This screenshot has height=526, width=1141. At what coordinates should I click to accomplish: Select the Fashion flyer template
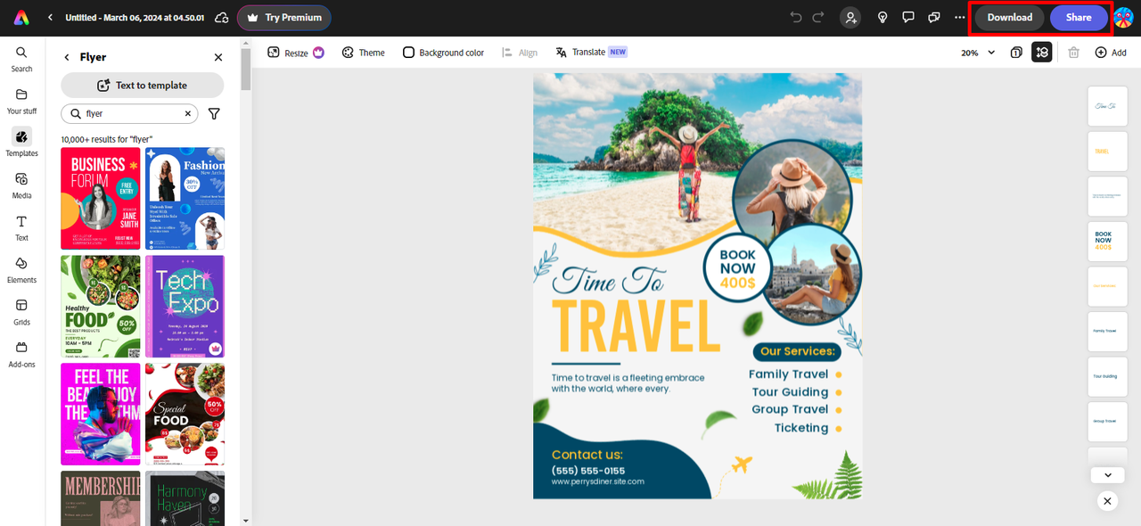pos(185,199)
